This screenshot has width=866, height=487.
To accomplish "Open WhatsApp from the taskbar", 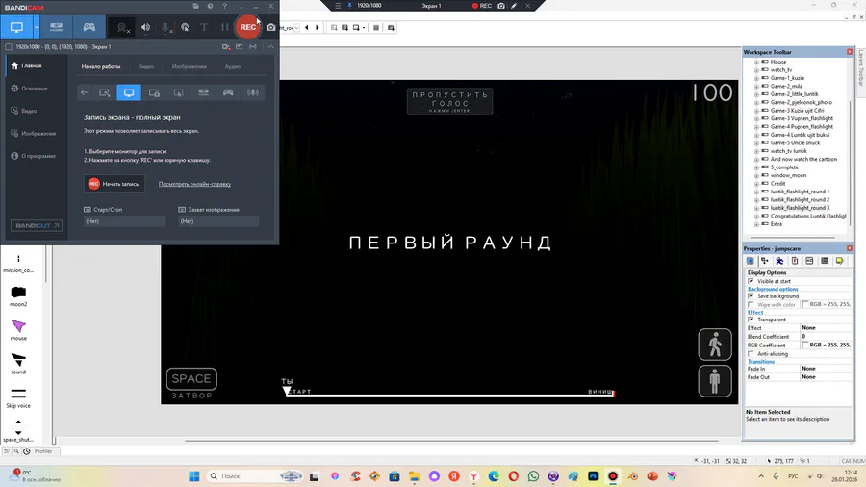I will tap(533, 476).
